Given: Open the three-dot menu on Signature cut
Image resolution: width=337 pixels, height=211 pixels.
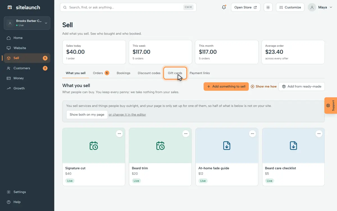Looking at the screenshot, I should (x=119, y=134).
